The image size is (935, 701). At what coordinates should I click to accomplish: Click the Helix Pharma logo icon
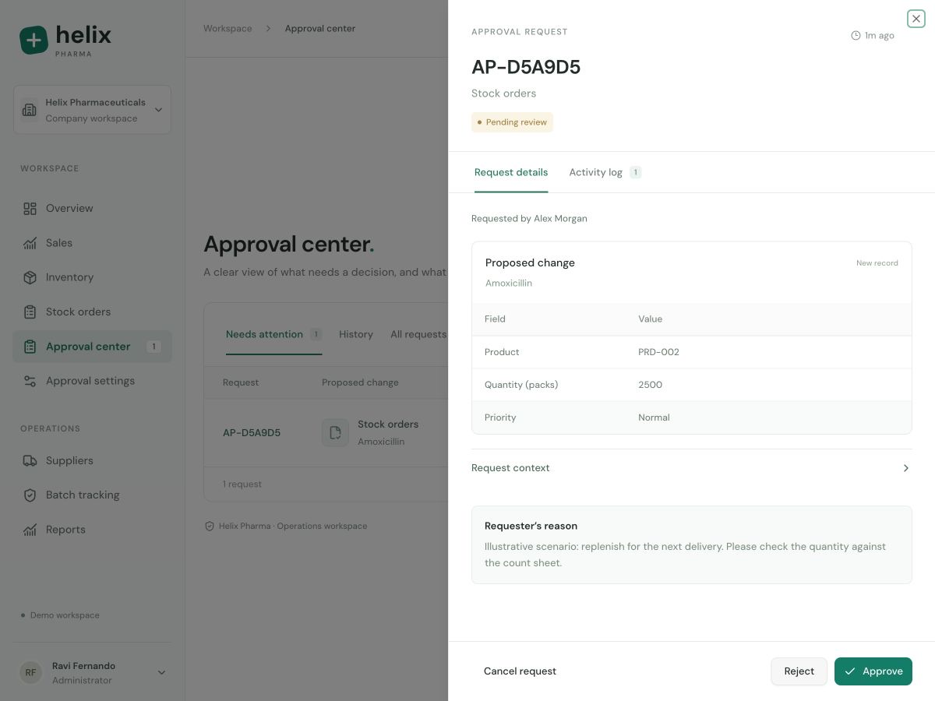coord(34,40)
